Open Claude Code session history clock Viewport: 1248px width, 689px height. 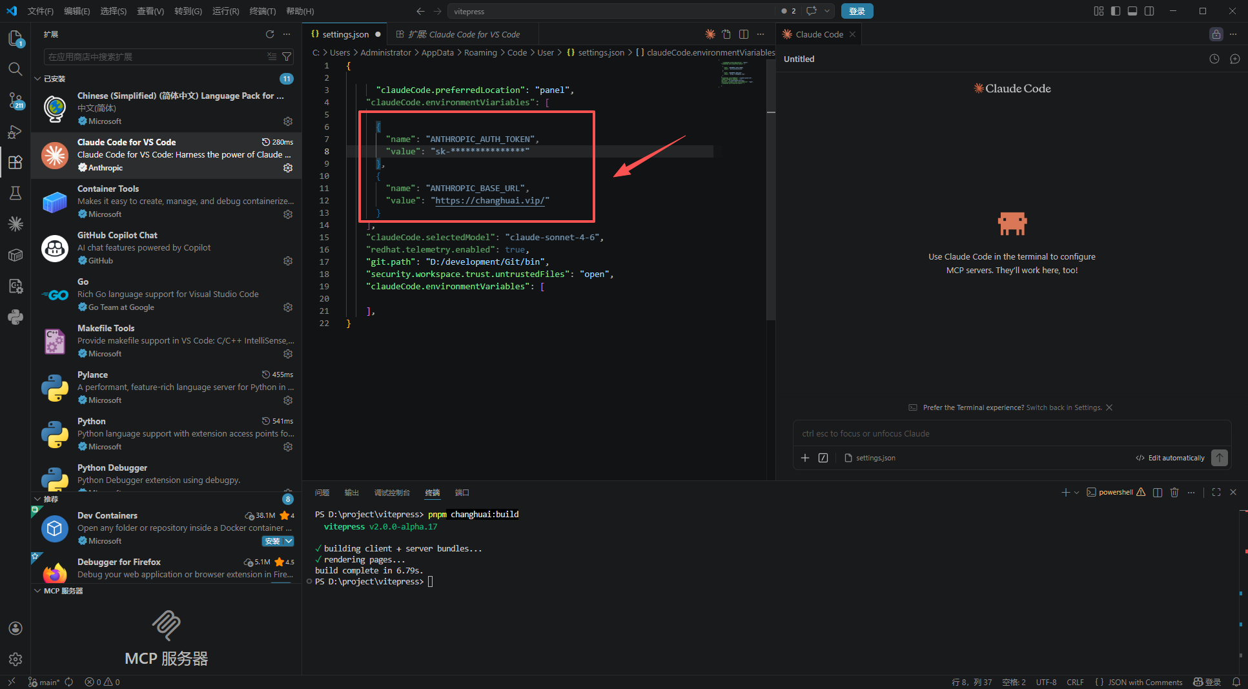click(1214, 59)
